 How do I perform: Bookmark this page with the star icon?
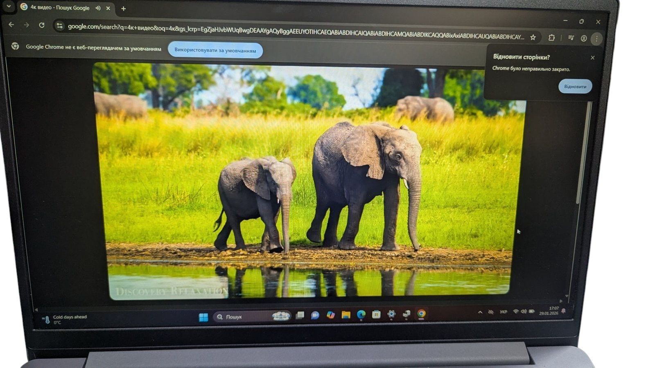click(x=533, y=37)
